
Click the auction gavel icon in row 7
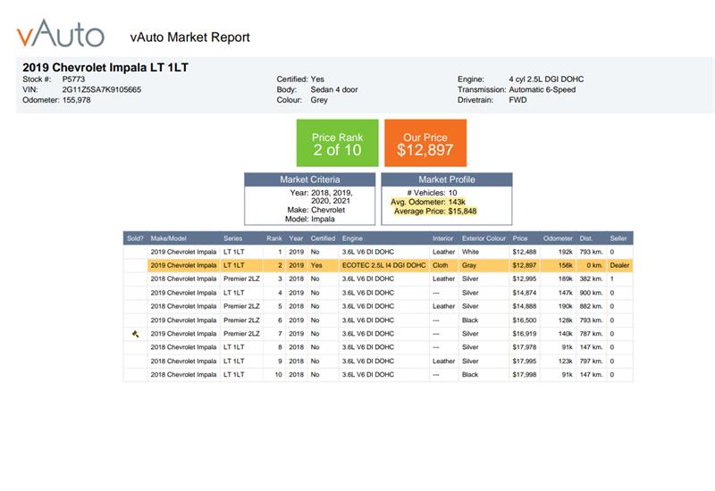pyautogui.click(x=136, y=334)
